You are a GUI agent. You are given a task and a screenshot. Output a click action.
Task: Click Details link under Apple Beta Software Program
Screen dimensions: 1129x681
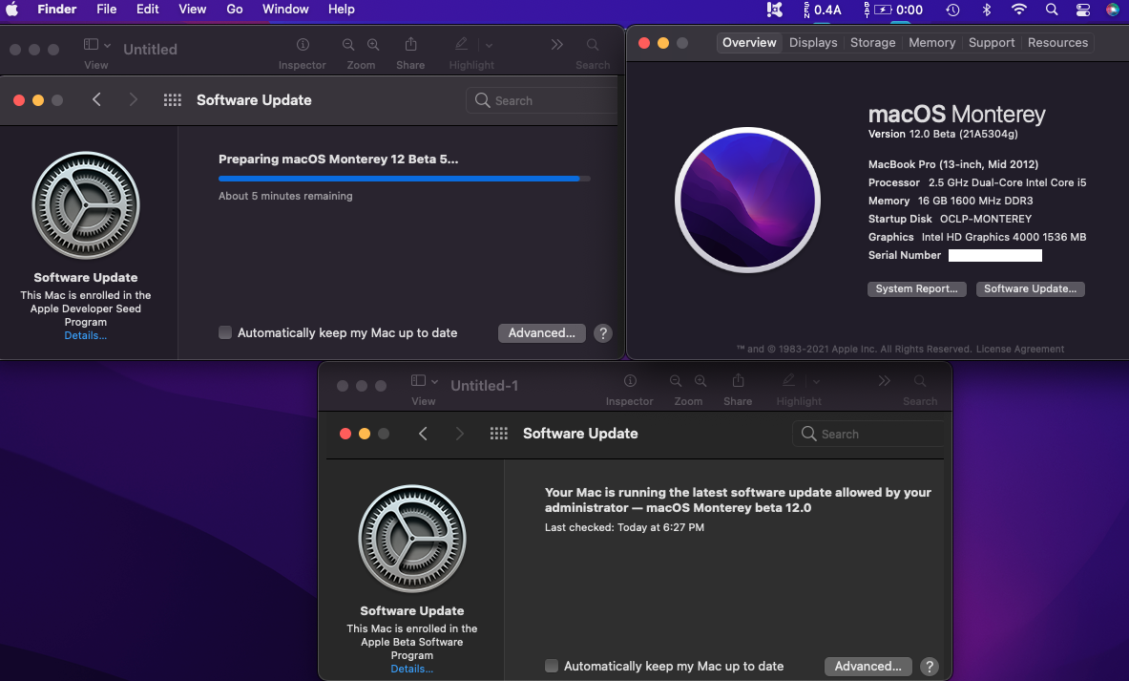click(x=412, y=669)
